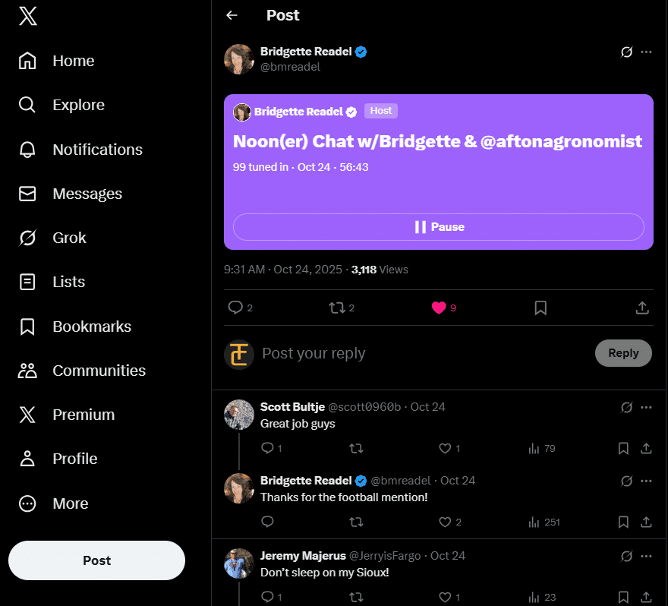Share Scott Bultje's reply
This screenshot has width=668, height=606.
click(646, 448)
